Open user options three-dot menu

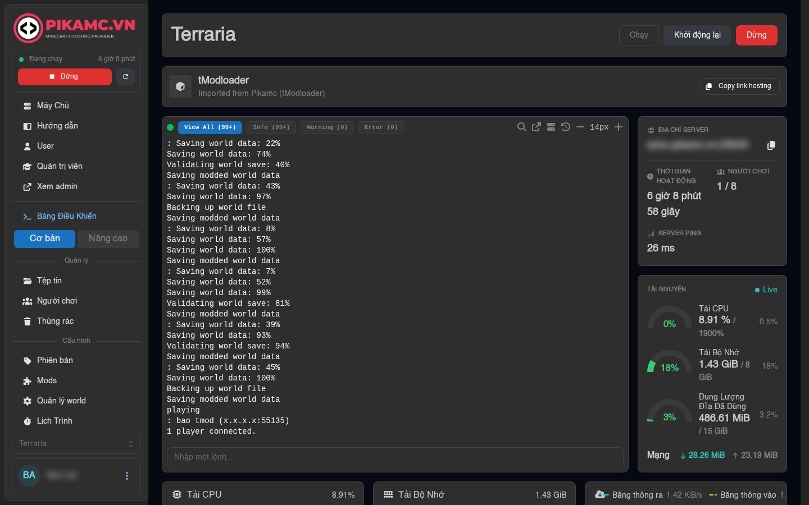tap(127, 476)
